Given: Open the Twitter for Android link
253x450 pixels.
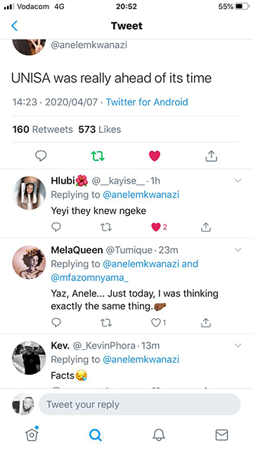Looking at the screenshot, I should click(147, 102).
